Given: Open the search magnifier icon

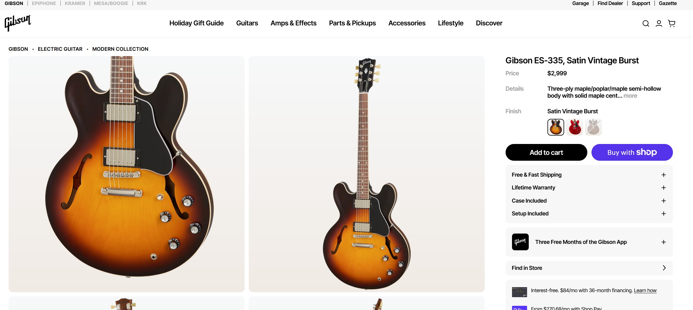Looking at the screenshot, I should [x=646, y=23].
